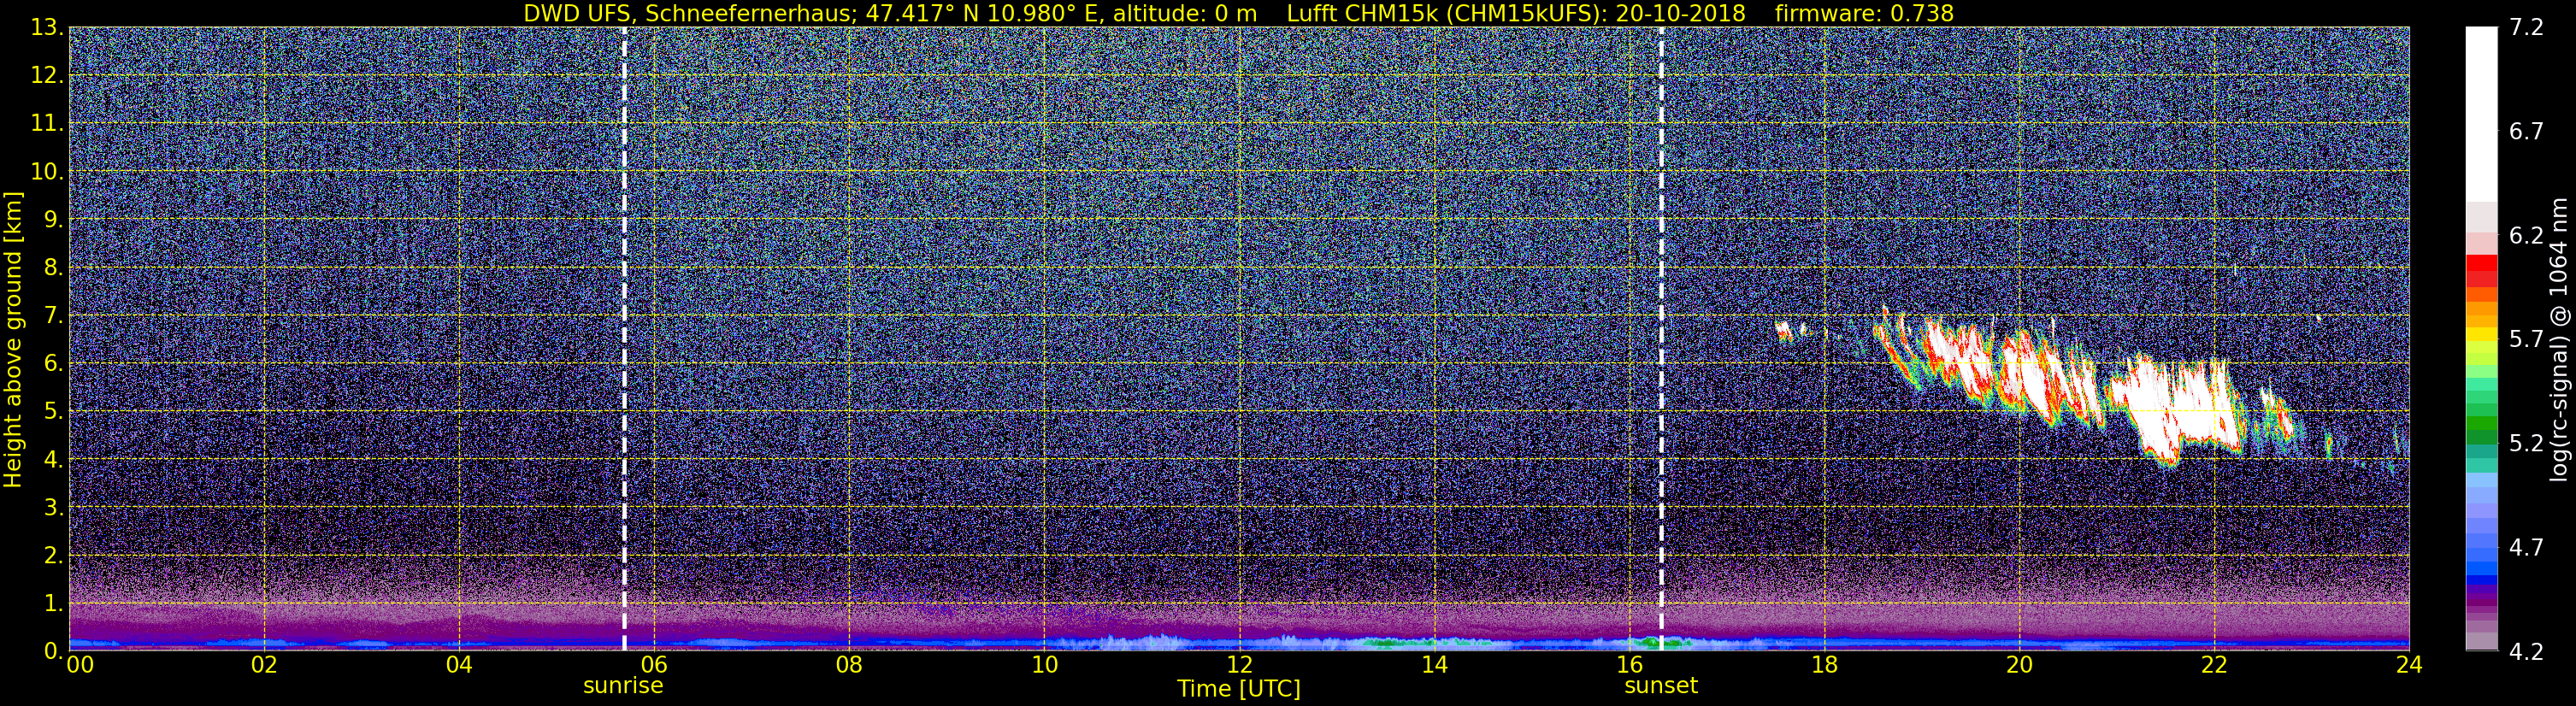Screen dimensions: 2576x706
Task: Click the white dashed sunset marker line
Action: (x=1661, y=339)
